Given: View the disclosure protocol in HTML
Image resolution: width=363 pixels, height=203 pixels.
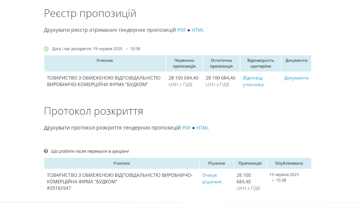Looking at the screenshot, I should pyautogui.click(x=203, y=128).
